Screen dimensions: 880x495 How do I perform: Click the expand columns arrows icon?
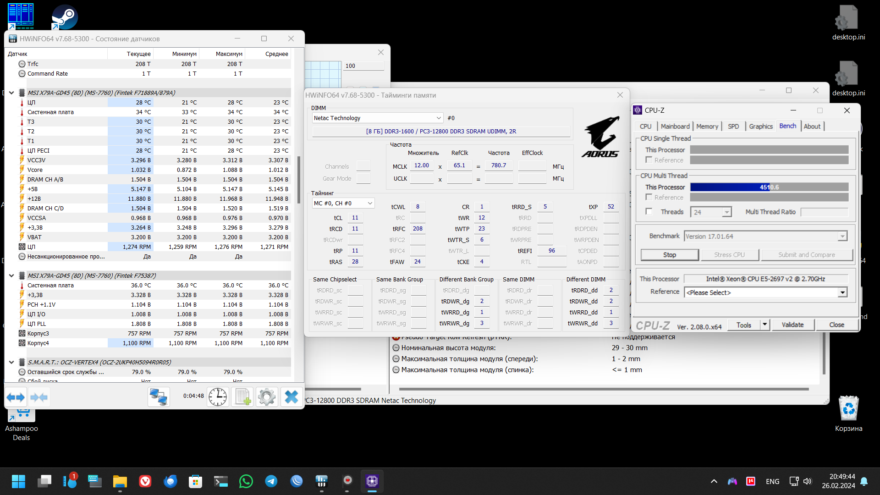16,397
